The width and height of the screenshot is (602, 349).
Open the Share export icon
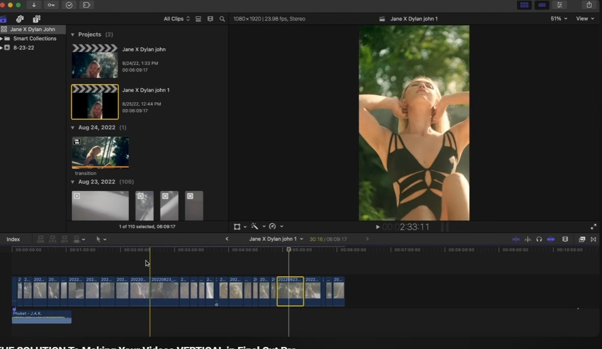pos(589,5)
